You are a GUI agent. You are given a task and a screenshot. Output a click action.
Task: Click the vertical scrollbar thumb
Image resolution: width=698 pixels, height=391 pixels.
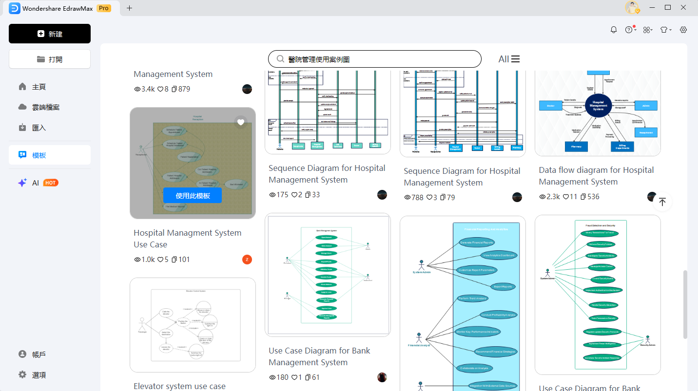click(x=685, y=304)
